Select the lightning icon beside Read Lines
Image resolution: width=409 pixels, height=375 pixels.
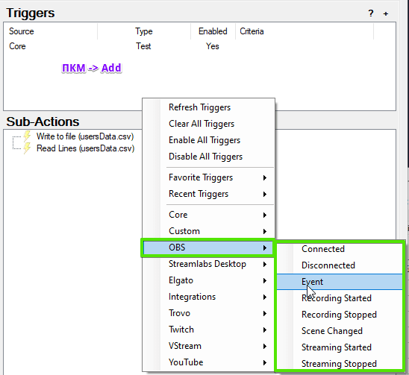27,148
